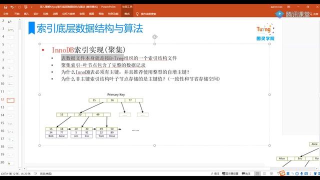Click the Primary Key diagram label
This screenshot has height=180, width=320.
116,94
